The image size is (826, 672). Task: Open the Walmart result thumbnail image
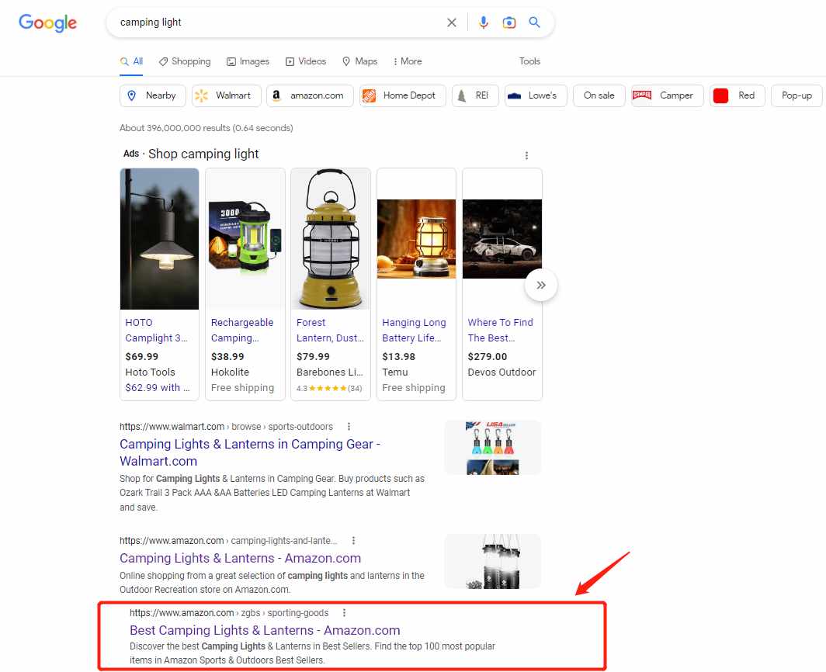[492, 447]
